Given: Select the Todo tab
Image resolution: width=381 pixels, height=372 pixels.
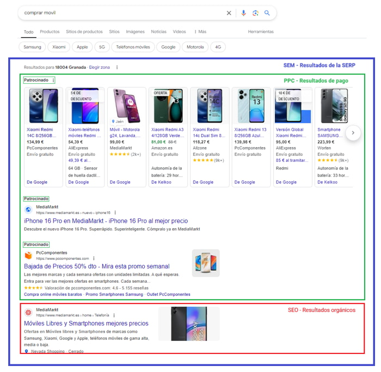Looking at the screenshot, I should point(29,32).
